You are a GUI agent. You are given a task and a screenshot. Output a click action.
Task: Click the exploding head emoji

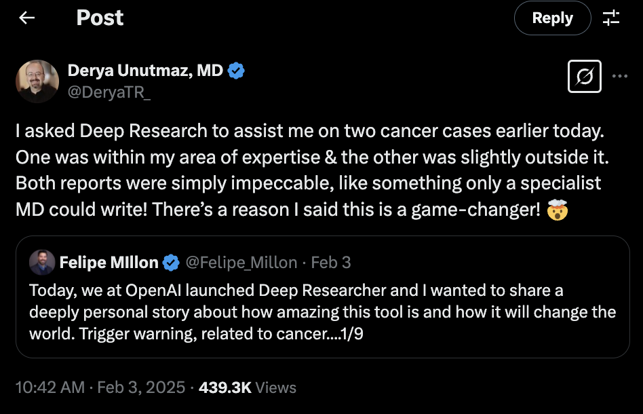tap(557, 210)
